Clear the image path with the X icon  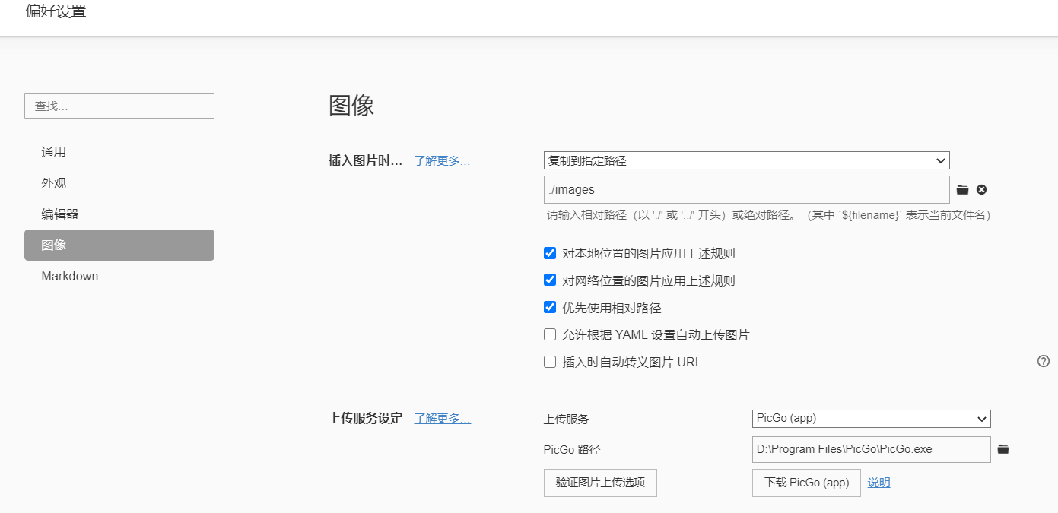pos(982,190)
